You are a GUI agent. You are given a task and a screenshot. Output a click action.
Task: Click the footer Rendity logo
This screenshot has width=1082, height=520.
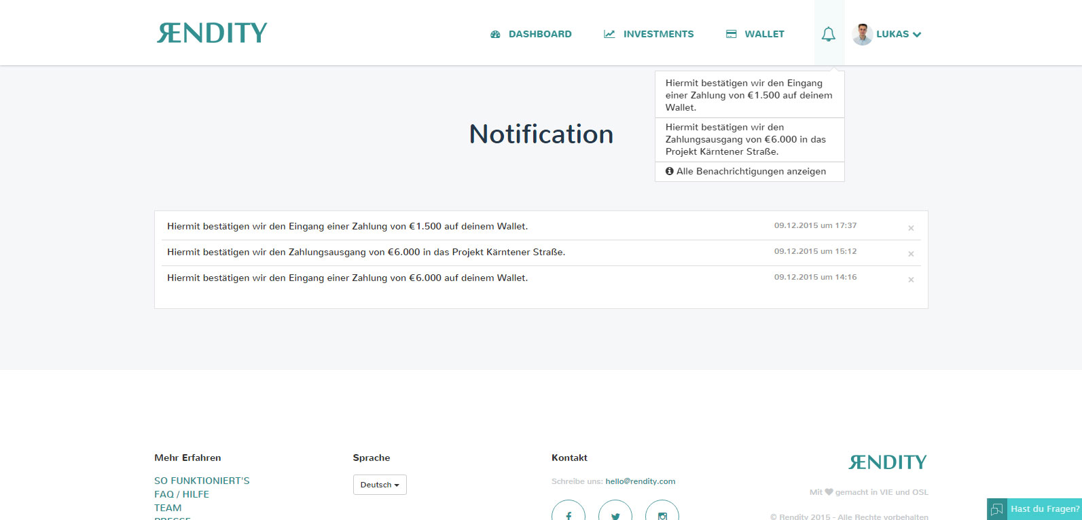[x=887, y=462]
